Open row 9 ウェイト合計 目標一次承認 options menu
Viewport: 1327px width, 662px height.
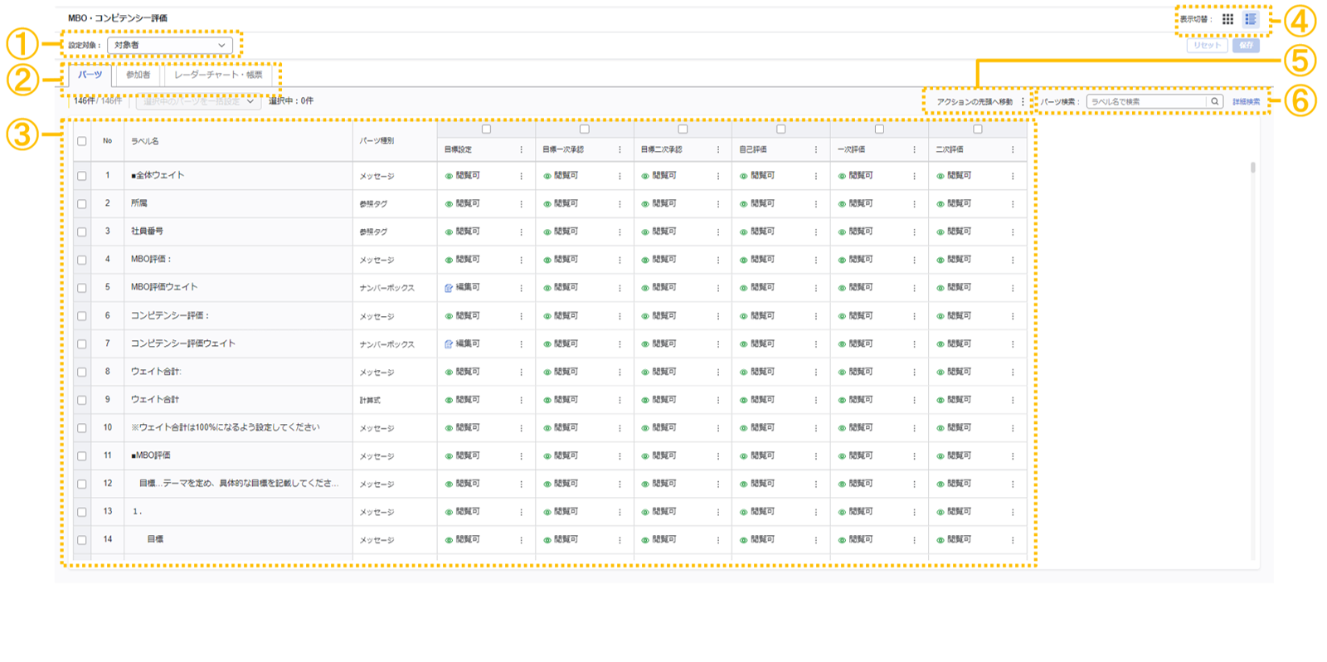pos(619,401)
